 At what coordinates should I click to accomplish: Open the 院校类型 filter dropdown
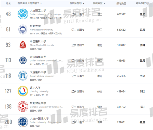click(x=99, y=3)
